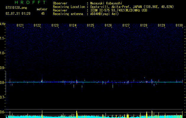The height and width of the screenshot is (118, 186).
Task: Click the Receiver label
Action: [x=60, y=10]
